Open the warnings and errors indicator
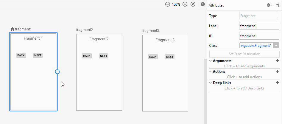This screenshot has width=282, height=124. click(203, 4)
